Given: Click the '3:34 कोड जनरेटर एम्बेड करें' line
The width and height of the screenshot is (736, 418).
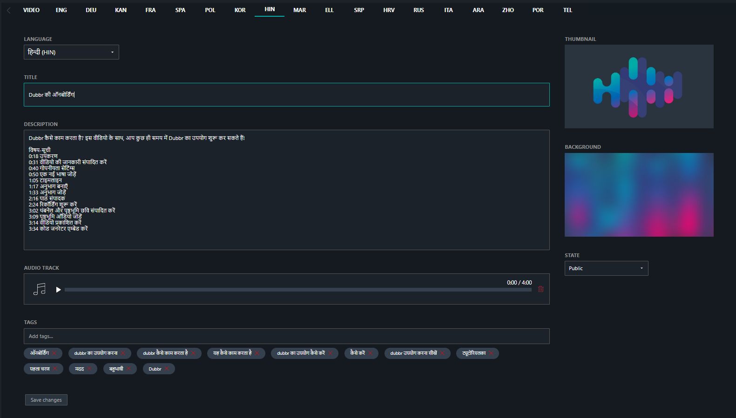Looking at the screenshot, I should coord(58,229).
